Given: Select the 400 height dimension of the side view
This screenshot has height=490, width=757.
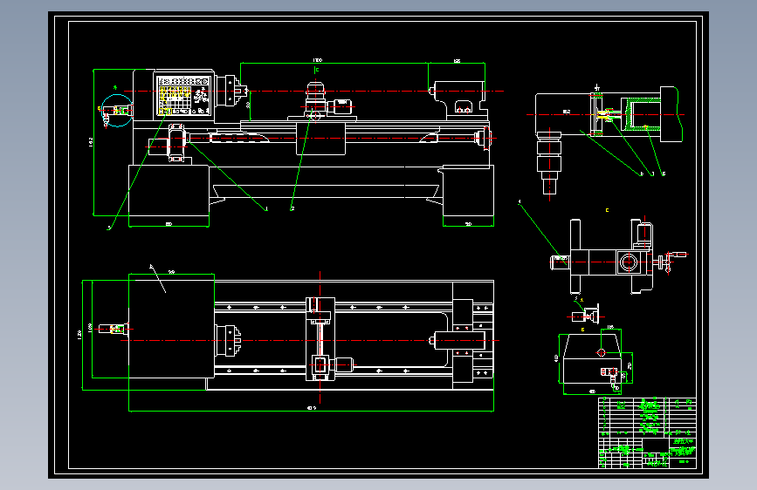Looking at the screenshot, I should [557, 357].
